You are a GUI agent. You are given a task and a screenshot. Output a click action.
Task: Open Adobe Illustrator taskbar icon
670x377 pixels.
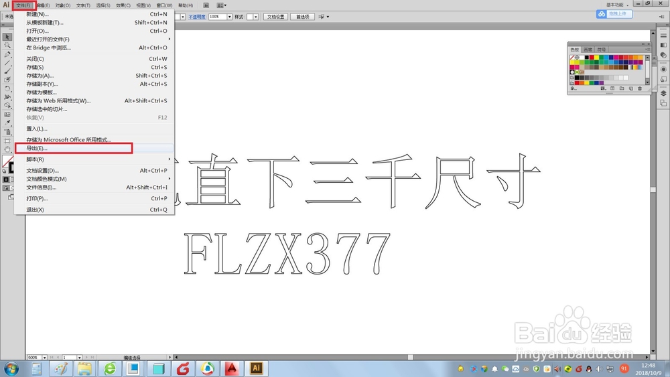click(257, 368)
